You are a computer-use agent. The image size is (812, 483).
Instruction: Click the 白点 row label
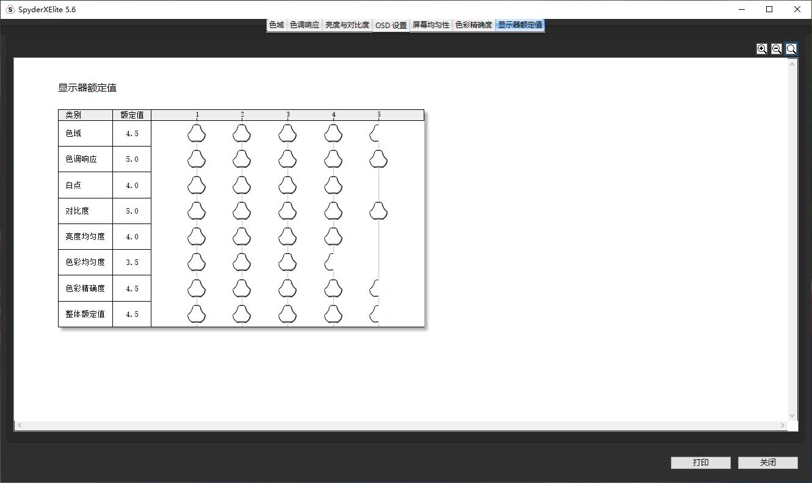tap(73, 185)
